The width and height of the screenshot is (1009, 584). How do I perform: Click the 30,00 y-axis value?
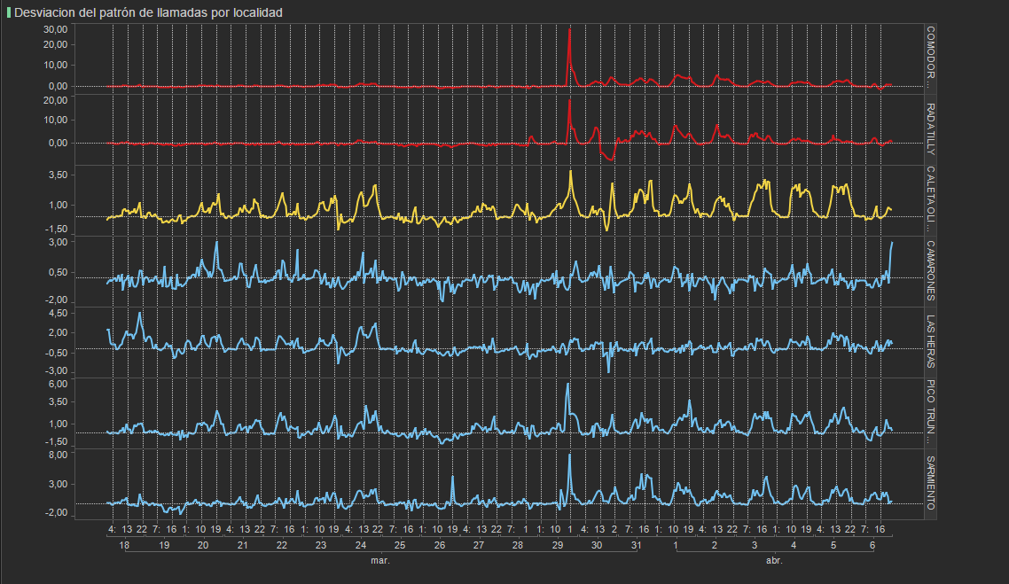click(x=55, y=29)
